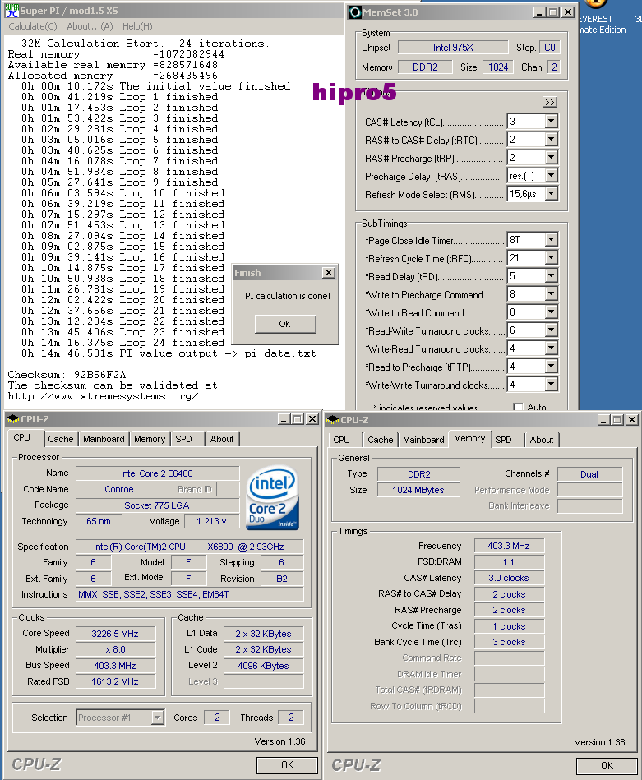
Task: Open Write-Read Turnaround clocks dropdown
Action: [551, 348]
